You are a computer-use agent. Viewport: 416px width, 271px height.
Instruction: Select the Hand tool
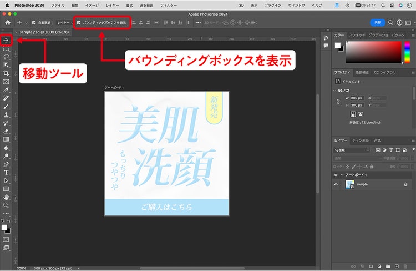click(6, 197)
